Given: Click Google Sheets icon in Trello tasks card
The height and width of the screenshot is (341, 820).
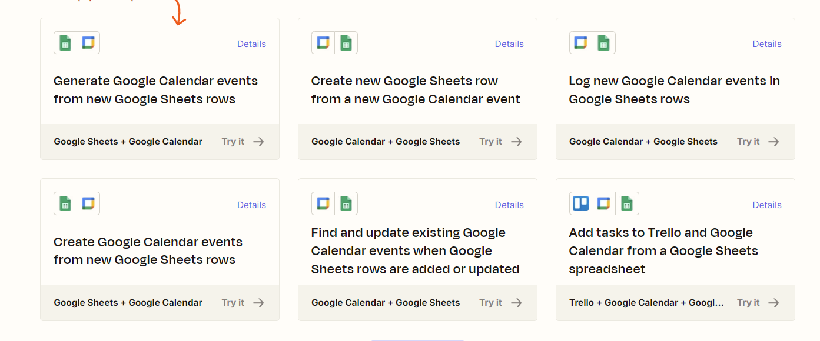Looking at the screenshot, I should point(627,204).
